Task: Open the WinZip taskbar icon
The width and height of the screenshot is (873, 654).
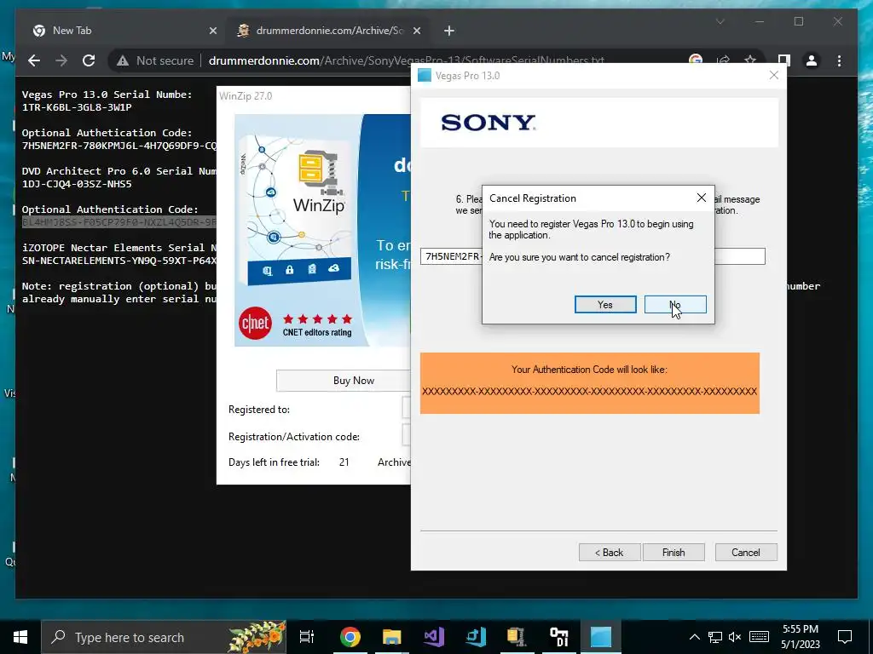Action: 517,637
